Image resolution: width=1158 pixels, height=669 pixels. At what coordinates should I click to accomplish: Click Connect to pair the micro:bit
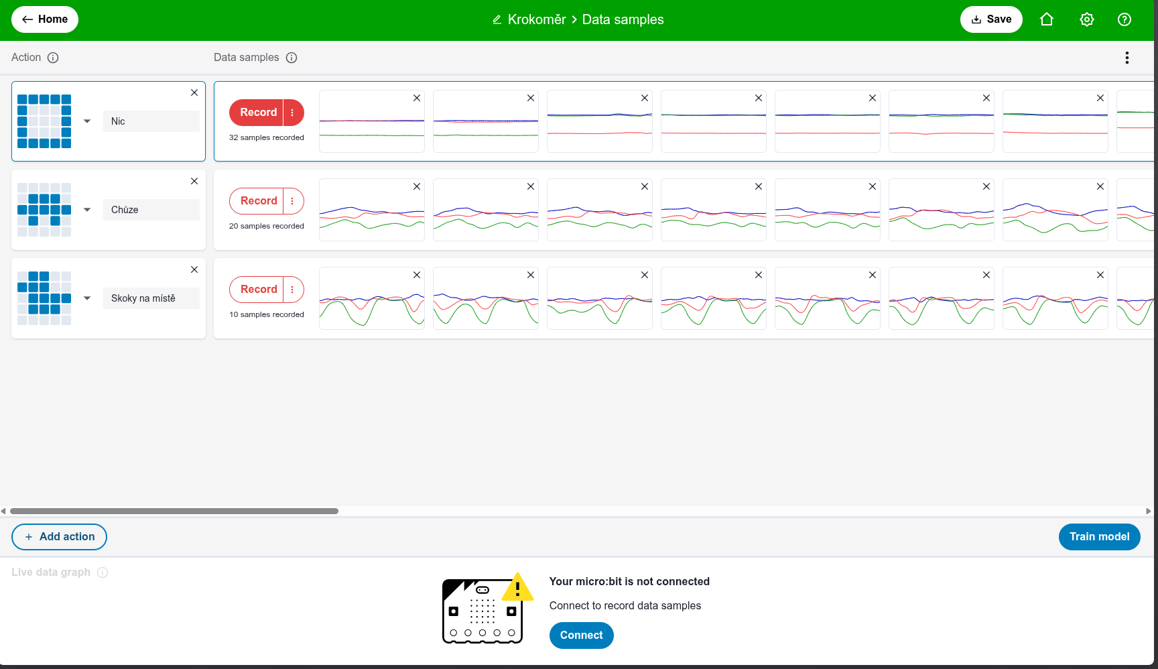[581, 635]
